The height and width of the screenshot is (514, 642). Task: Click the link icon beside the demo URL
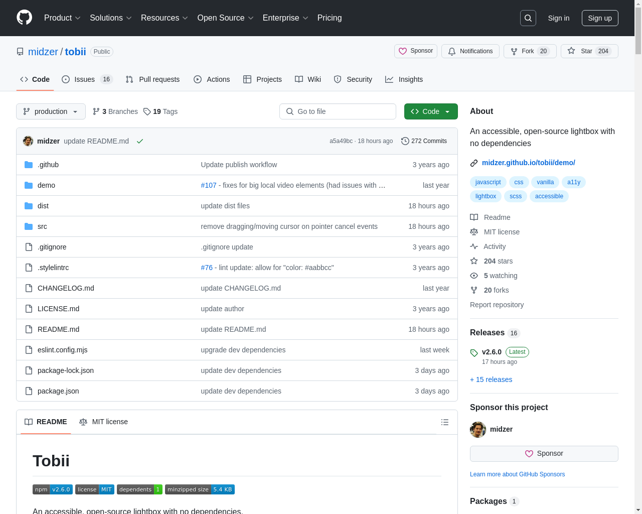tap(474, 163)
